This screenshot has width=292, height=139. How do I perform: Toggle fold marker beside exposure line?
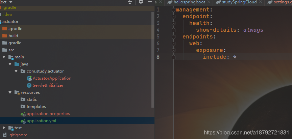[173, 50]
